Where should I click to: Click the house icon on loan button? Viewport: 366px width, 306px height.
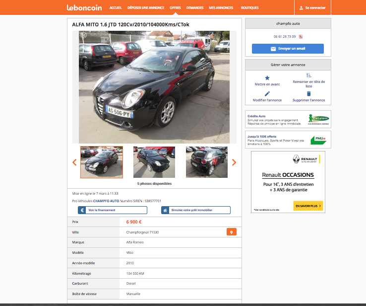tap(165, 210)
